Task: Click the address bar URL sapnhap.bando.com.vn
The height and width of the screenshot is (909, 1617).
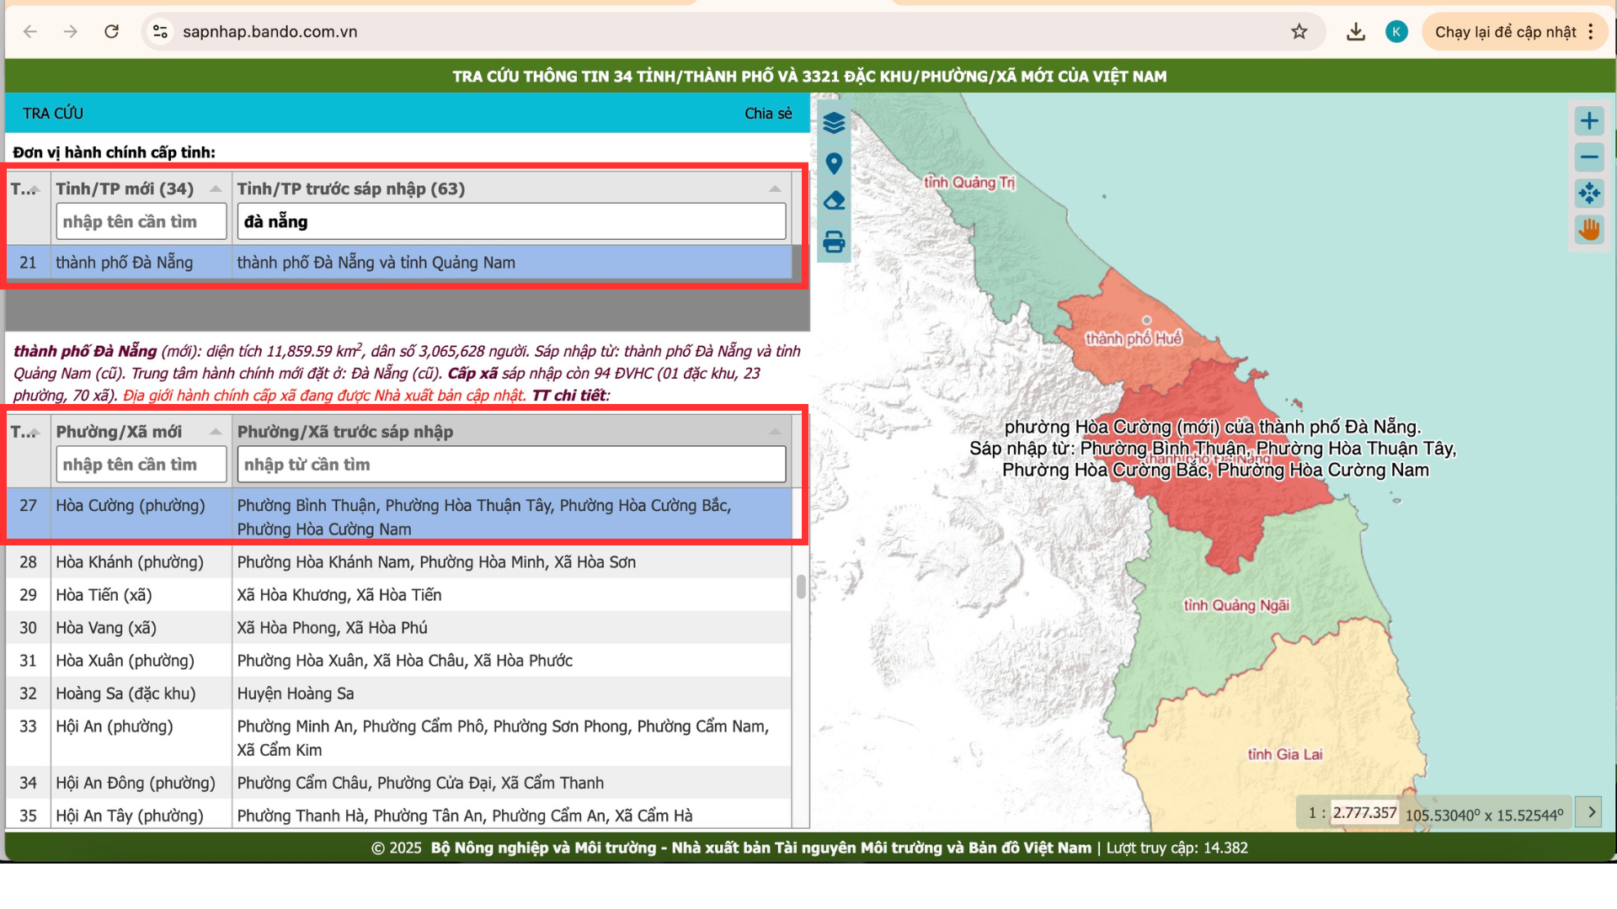Action: pyautogui.click(x=269, y=32)
